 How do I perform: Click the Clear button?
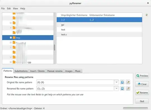142,84
